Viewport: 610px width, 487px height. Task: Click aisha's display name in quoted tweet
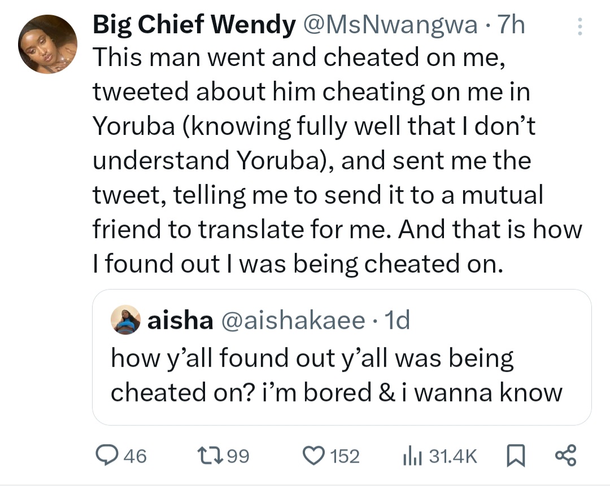click(x=180, y=321)
